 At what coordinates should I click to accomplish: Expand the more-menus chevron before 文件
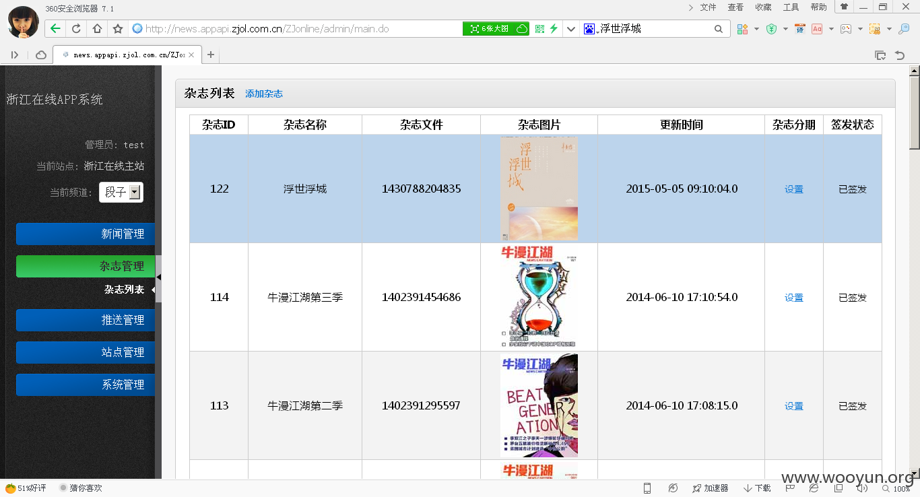click(x=691, y=7)
